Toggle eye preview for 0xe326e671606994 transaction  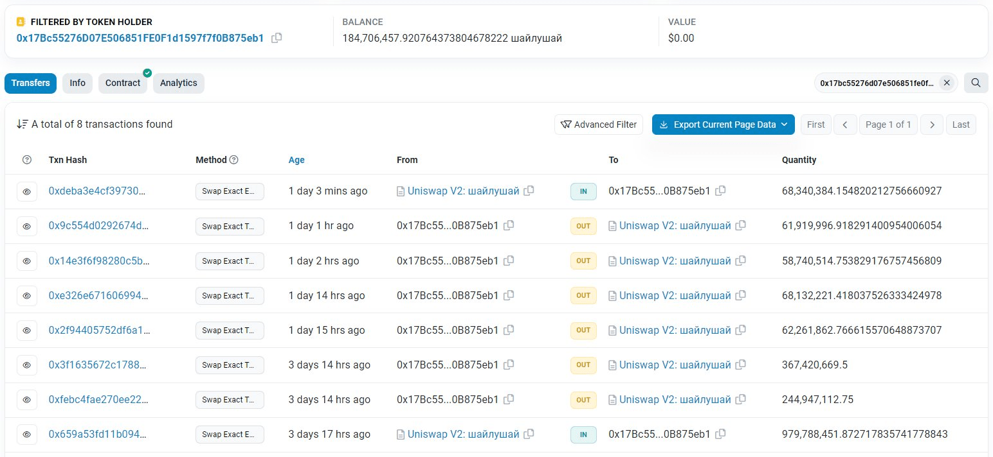click(27, 295)
